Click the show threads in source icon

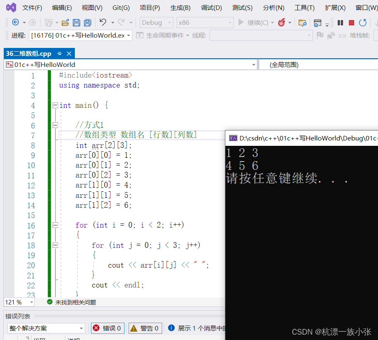tap(331, 36)
